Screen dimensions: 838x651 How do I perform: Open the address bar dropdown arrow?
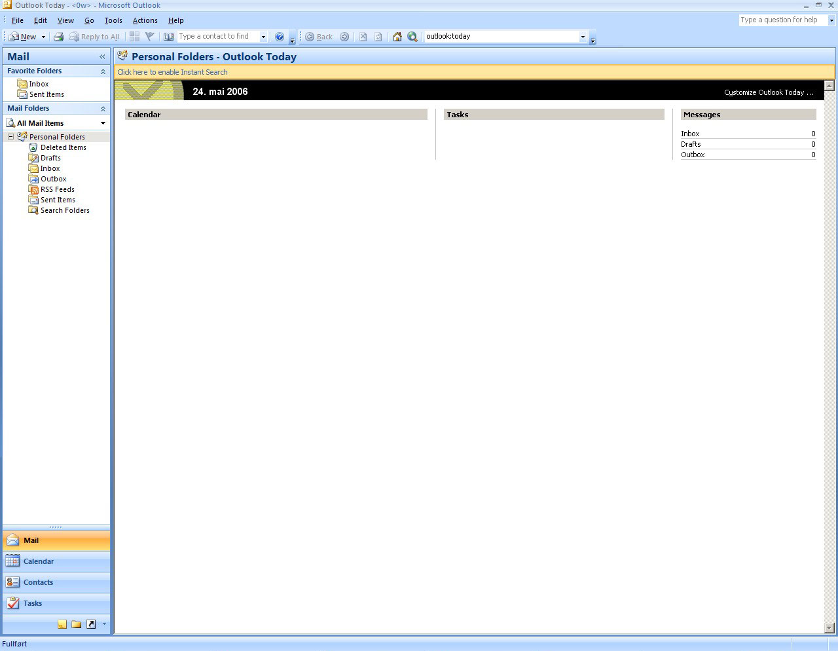pos(583,37)
